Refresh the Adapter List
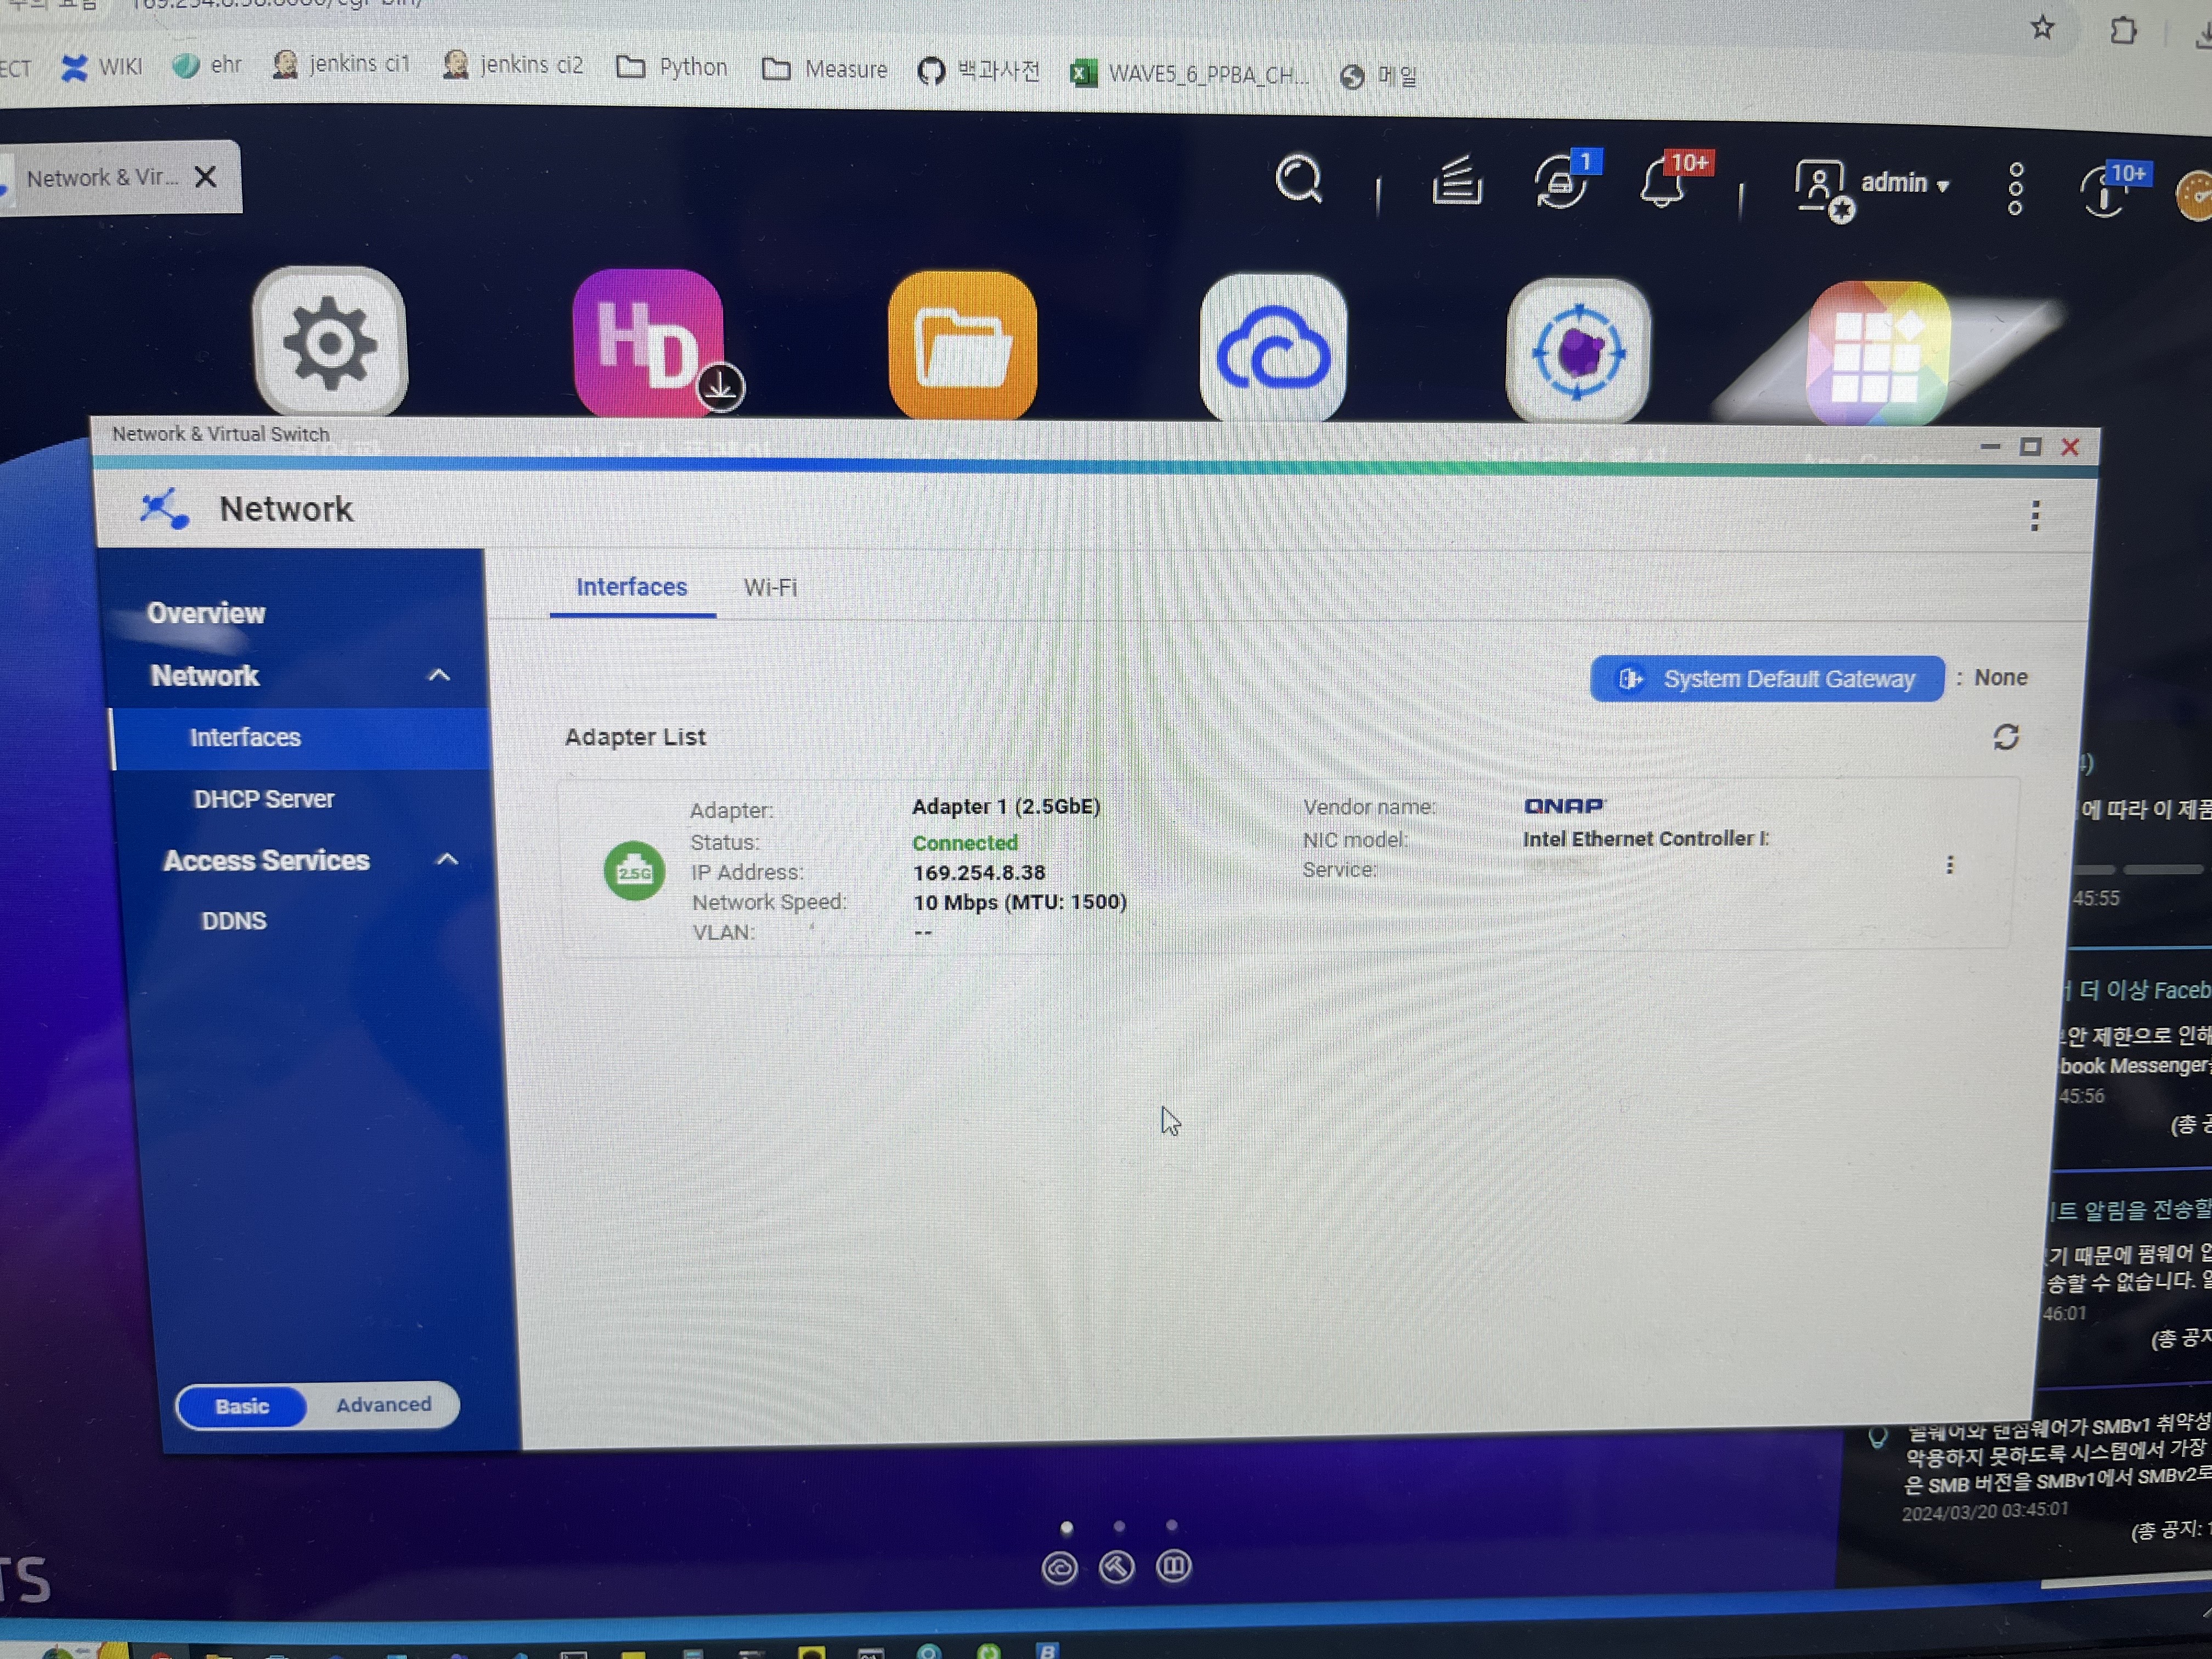 click(x=2005, y=737)
